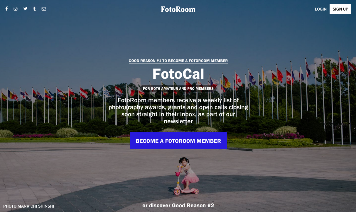Open the Twitter bird icon
This screenshot has width=356, height=212.
(x=25, y=9)
